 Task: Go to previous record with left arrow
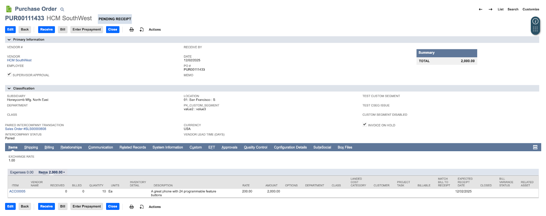coord(480,10)
